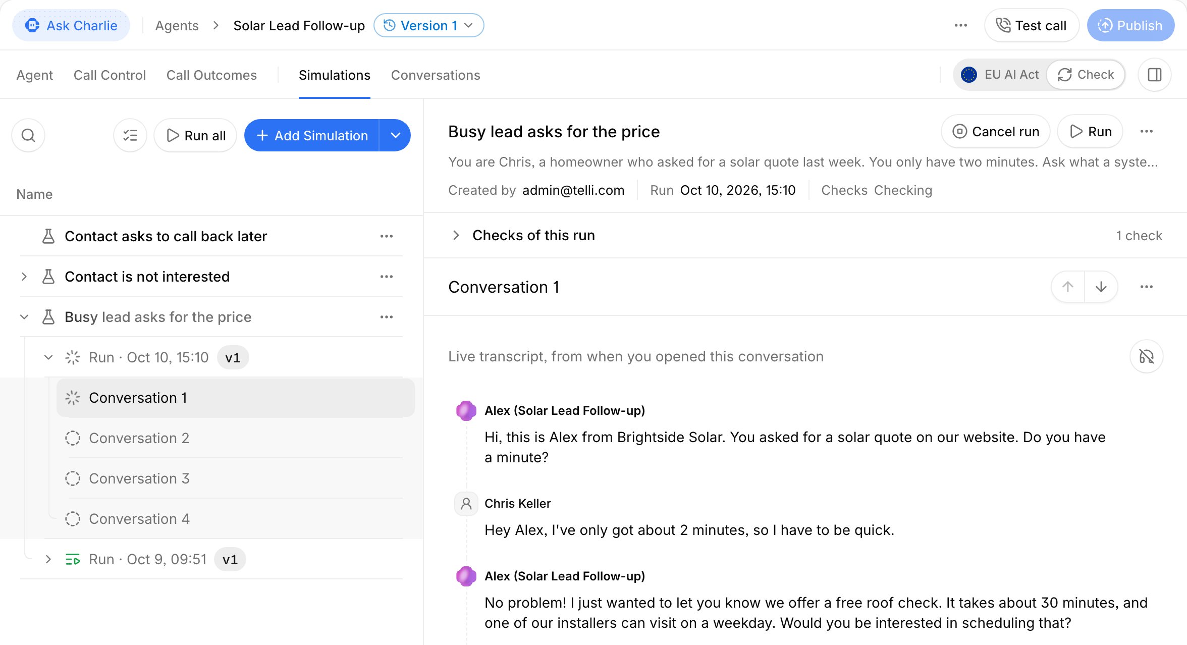Go to previous conversation with up arrow

tap(1068, 287)
